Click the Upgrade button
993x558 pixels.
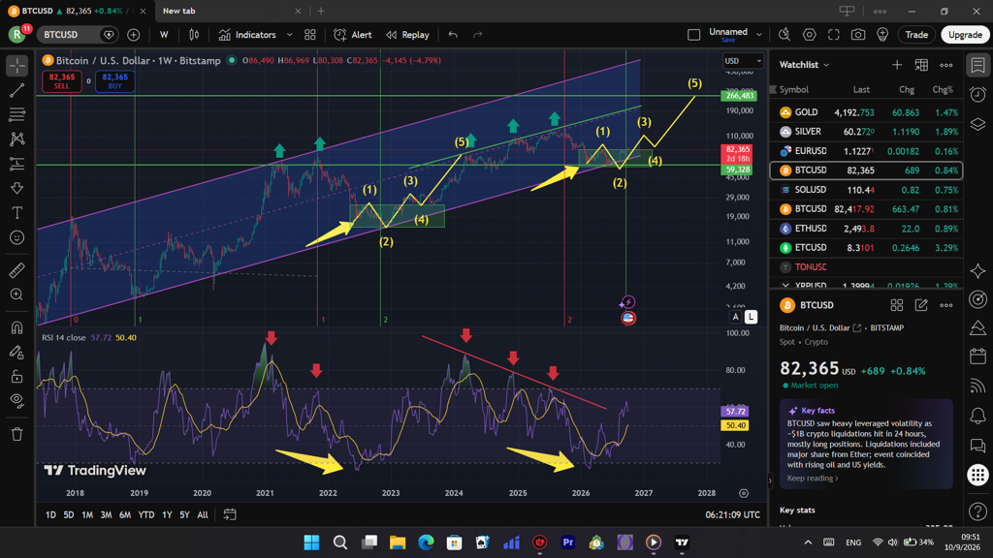[965, 35]
